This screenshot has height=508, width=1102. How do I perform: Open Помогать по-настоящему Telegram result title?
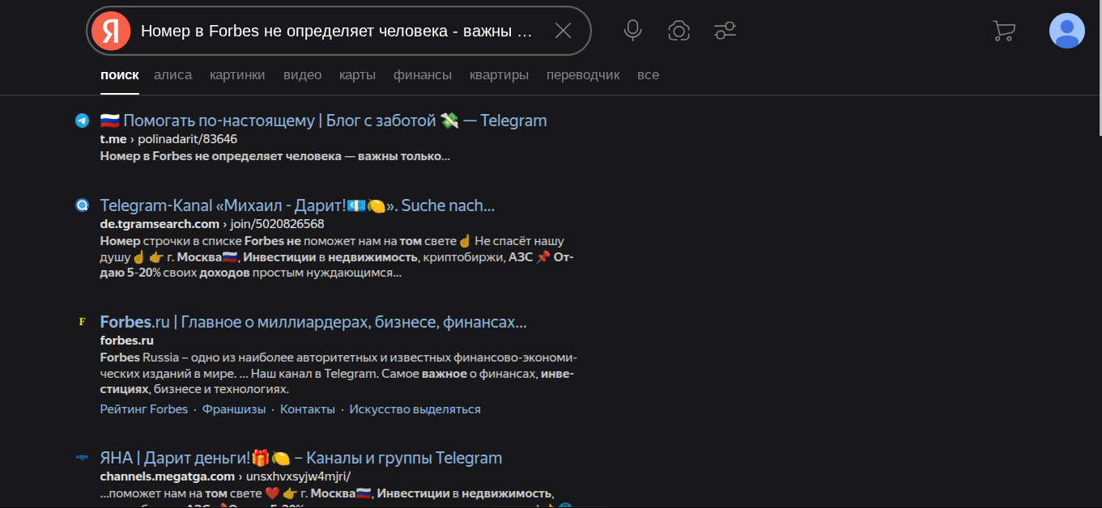(x=324, y=121)
